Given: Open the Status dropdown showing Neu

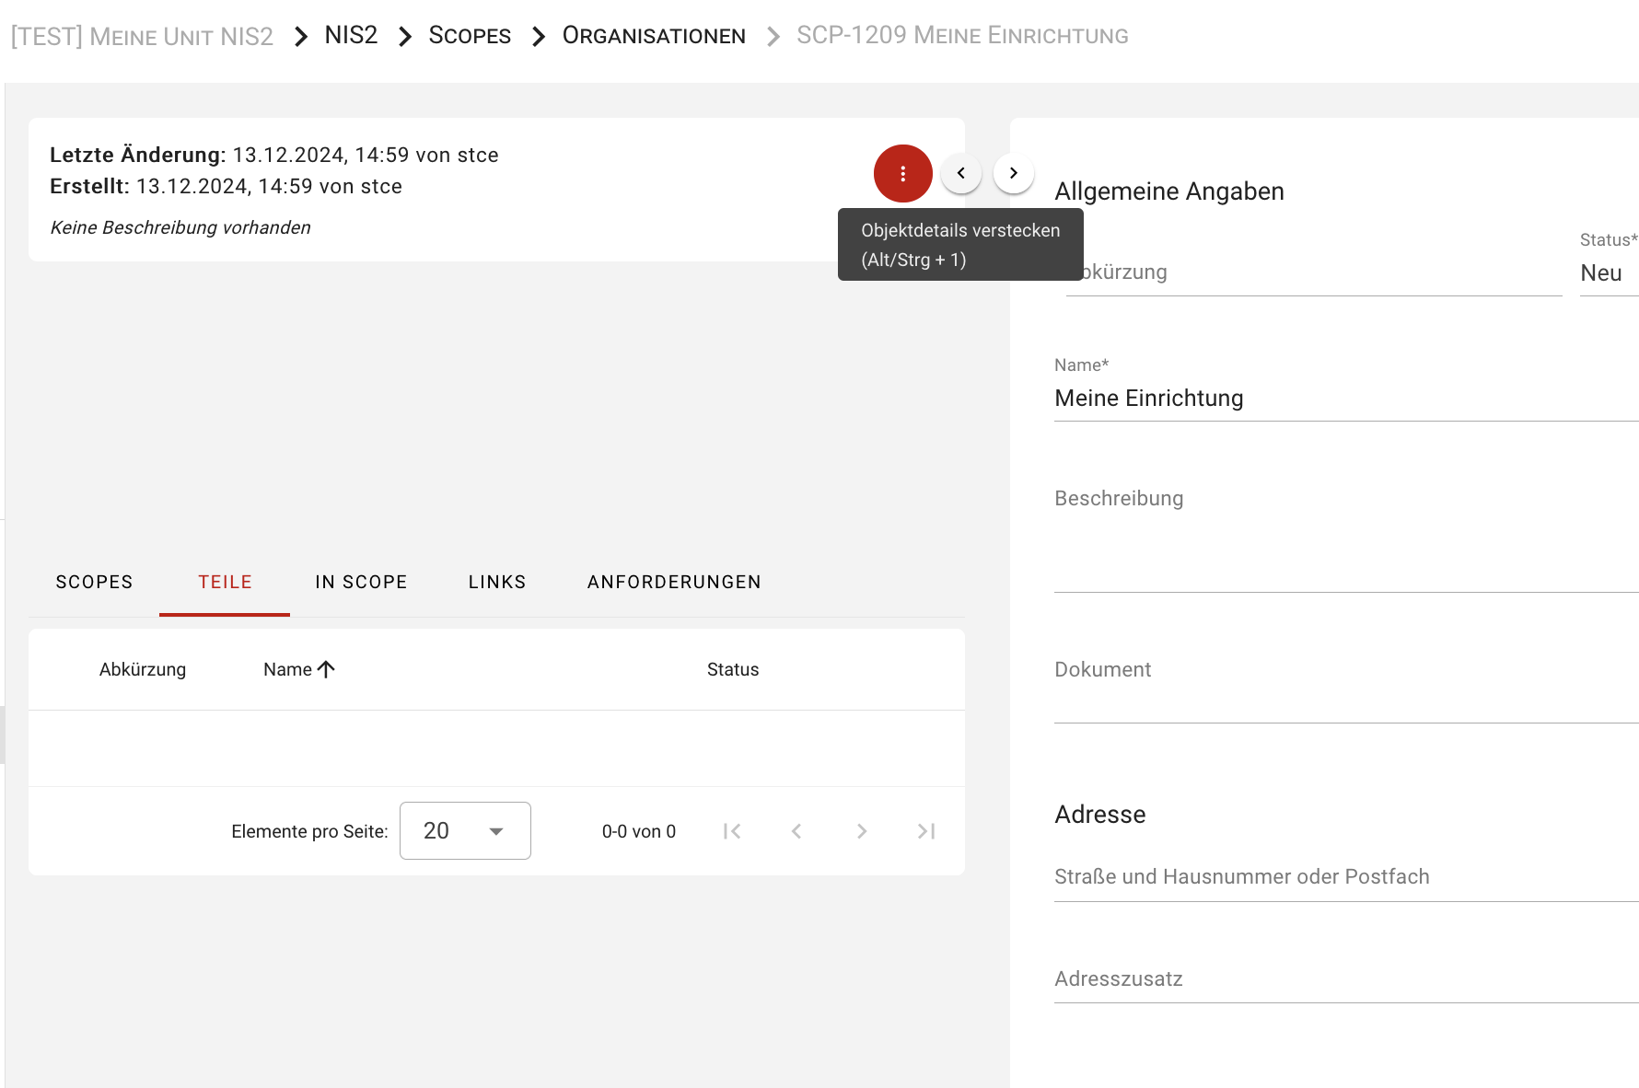Looking at the screenshot, I should [1607, 272].
